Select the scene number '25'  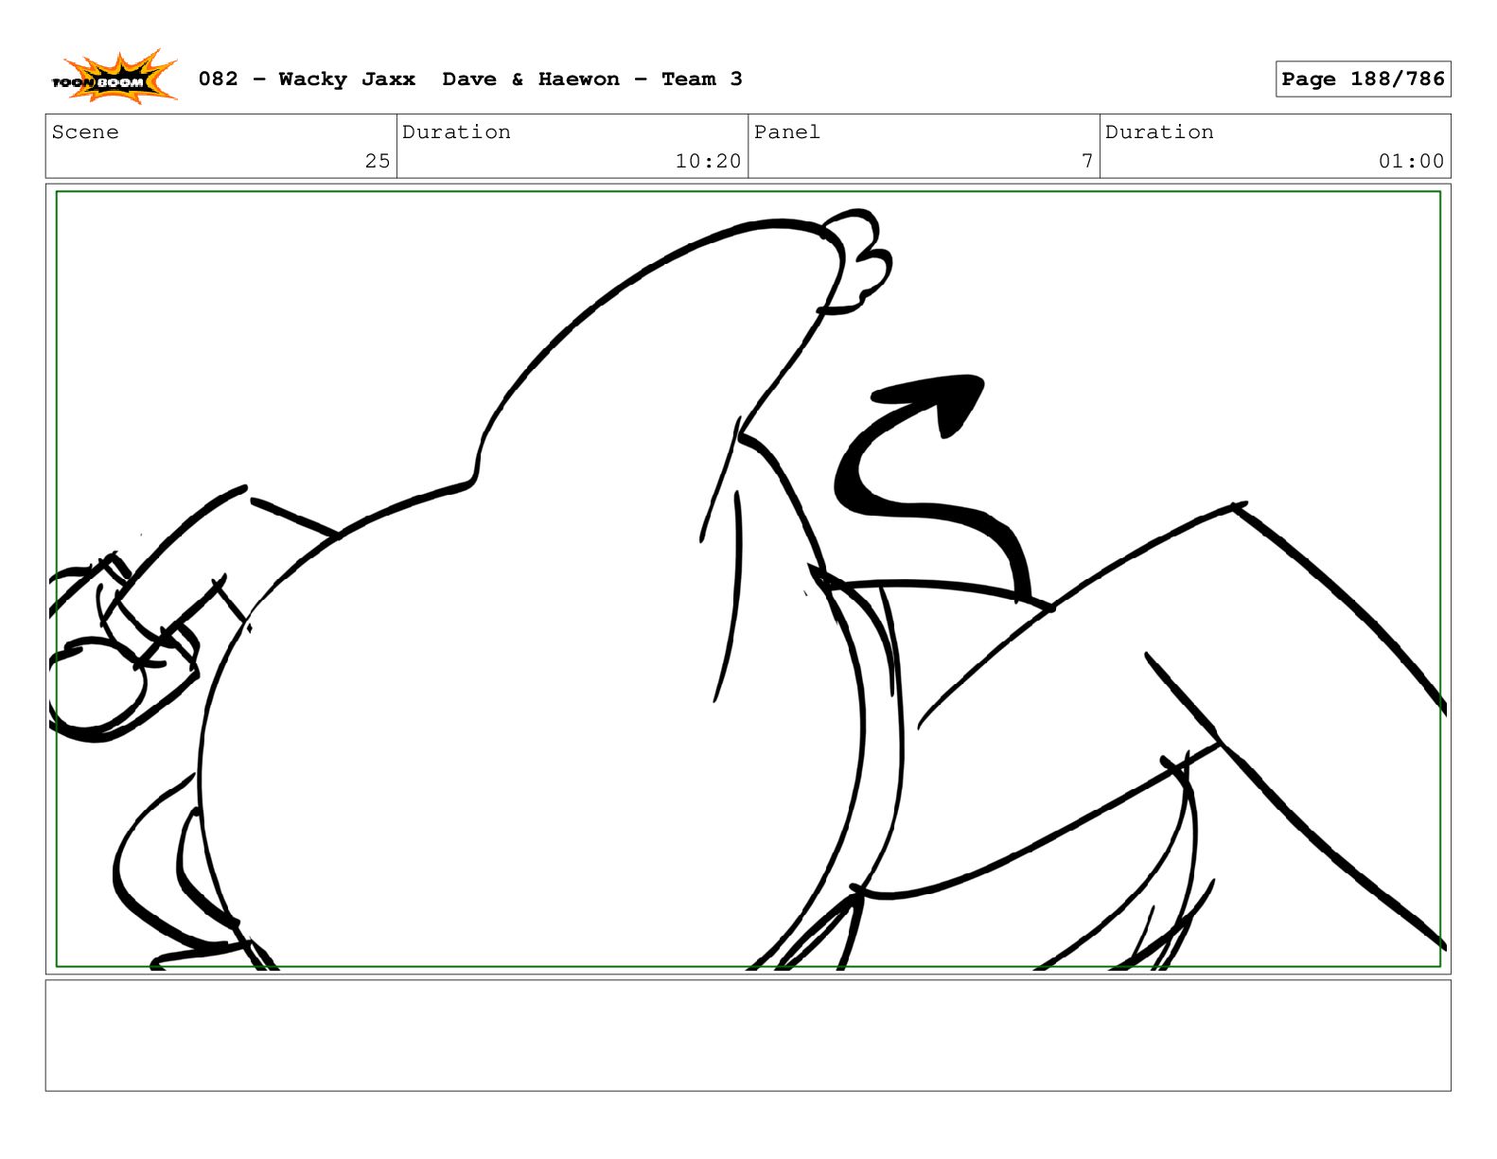(x=378, y=161)
